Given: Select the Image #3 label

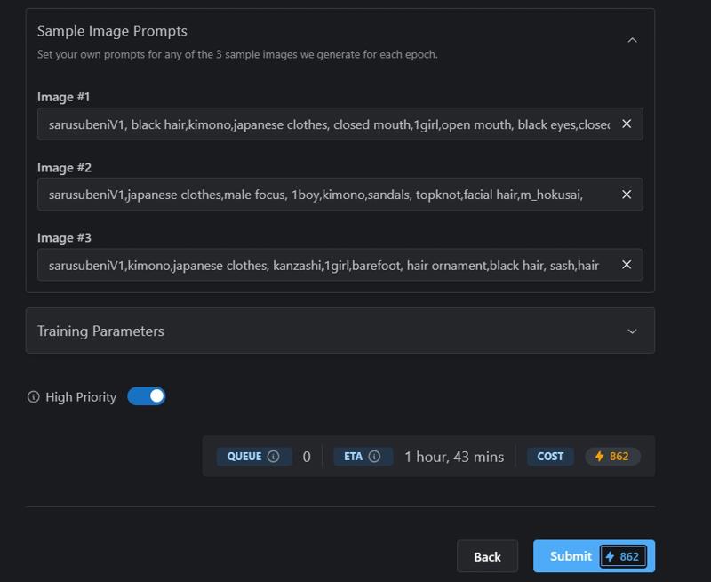Looking at the screenshot, I should (x=64, y=238).
